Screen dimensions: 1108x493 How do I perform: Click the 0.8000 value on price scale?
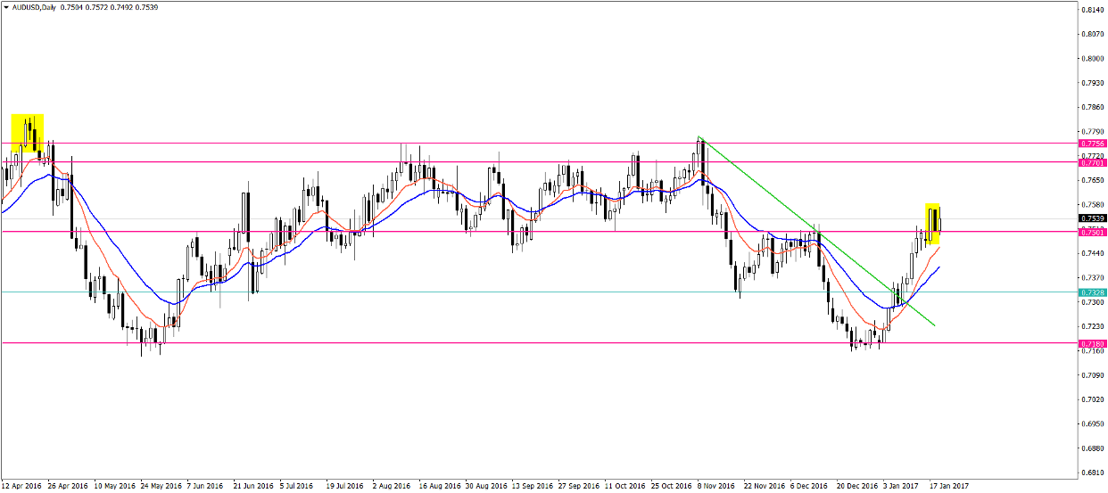click(x=1093, y=59)
